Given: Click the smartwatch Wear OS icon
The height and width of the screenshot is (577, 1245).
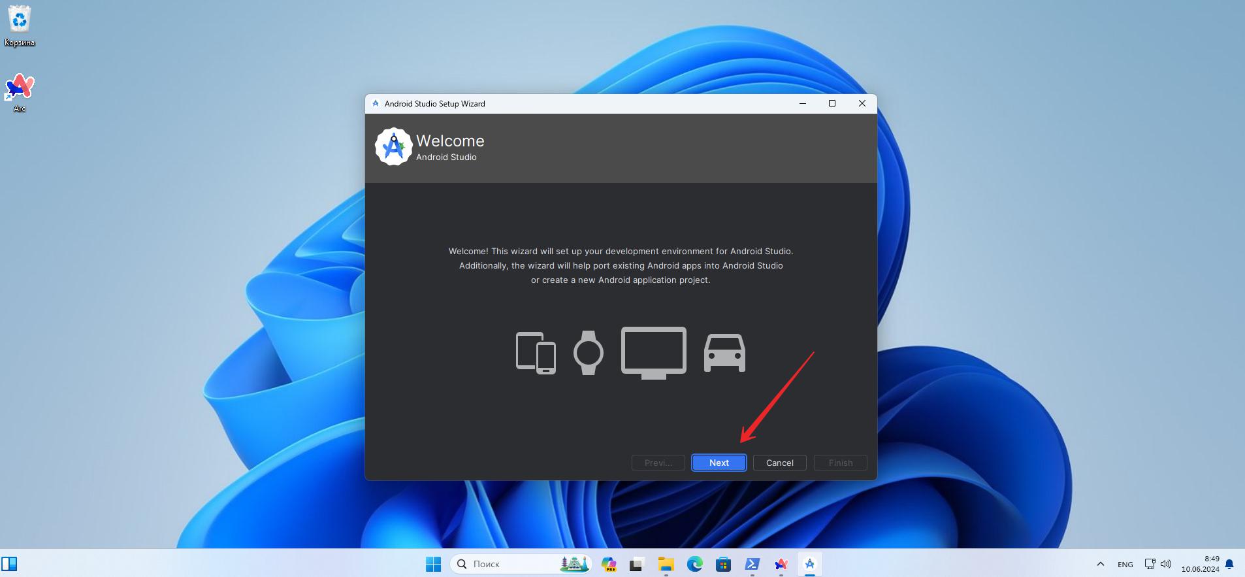Looking at the screenshot, I should pyautogui.click(x=588, y=353).
